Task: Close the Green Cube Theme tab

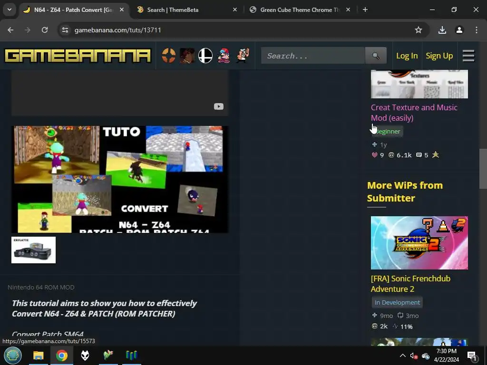Action: click(348, 10)
